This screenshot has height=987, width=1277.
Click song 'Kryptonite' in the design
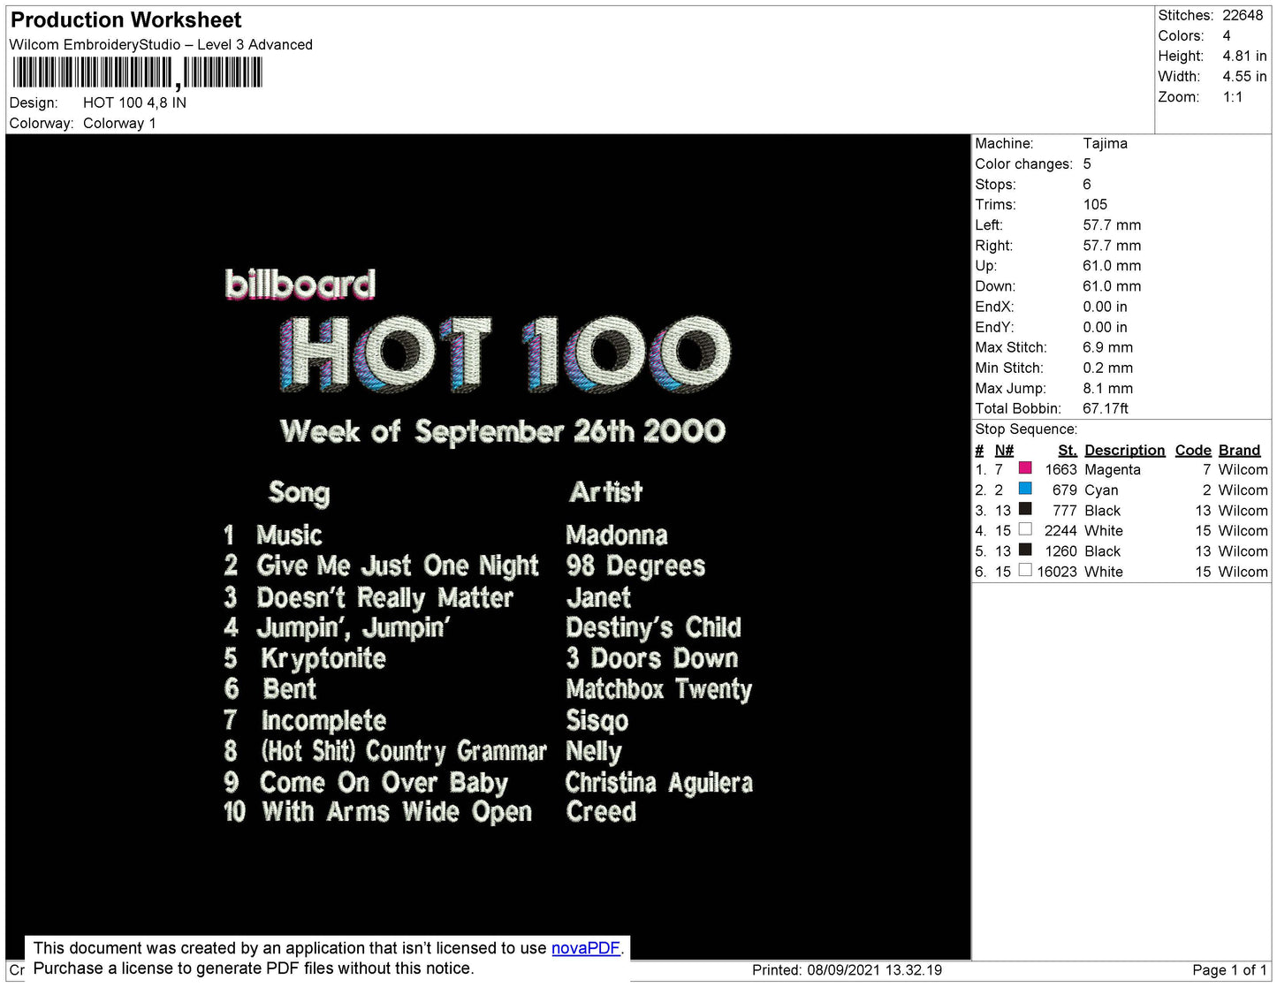click(x=323, y=660)
